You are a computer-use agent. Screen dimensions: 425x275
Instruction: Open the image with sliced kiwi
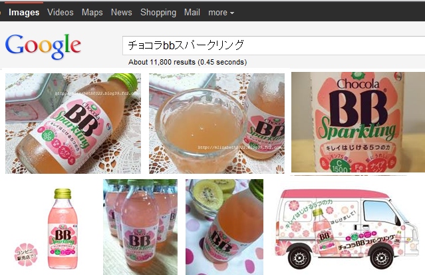(224, 227)
